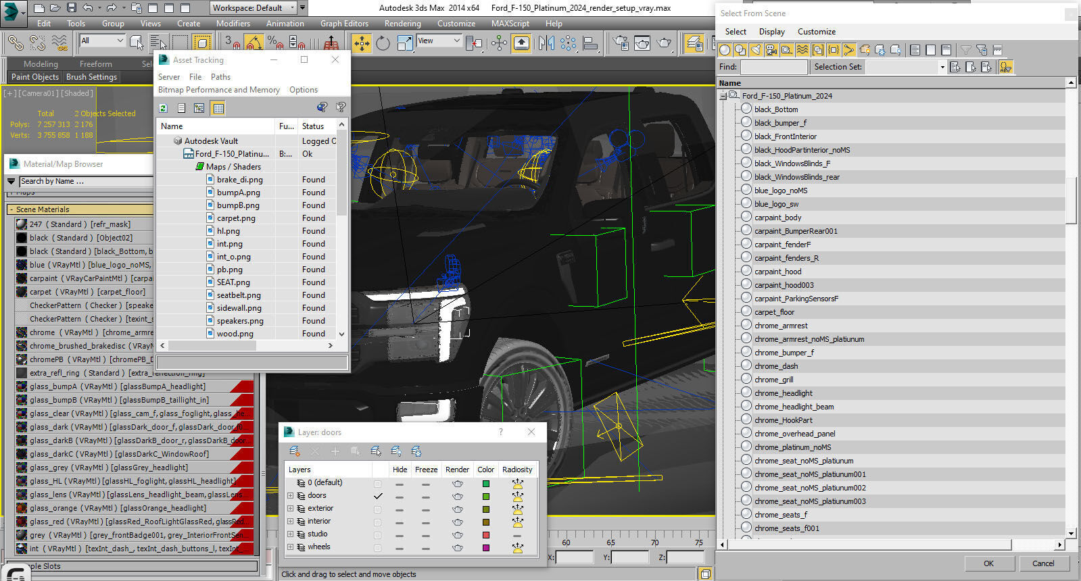Screen dimensions: 1081x581
Task: Change the studio layer red color swatch
Action: (x=485, y=535)
